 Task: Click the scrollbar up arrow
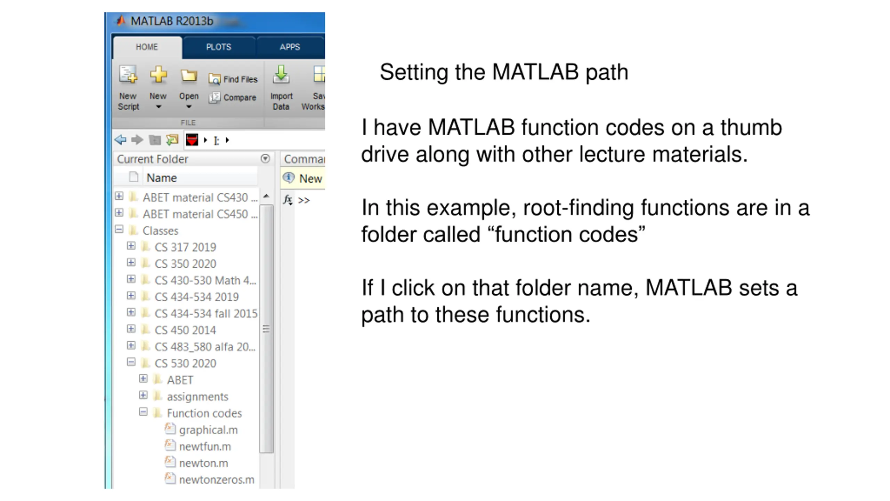pos(266,196)
